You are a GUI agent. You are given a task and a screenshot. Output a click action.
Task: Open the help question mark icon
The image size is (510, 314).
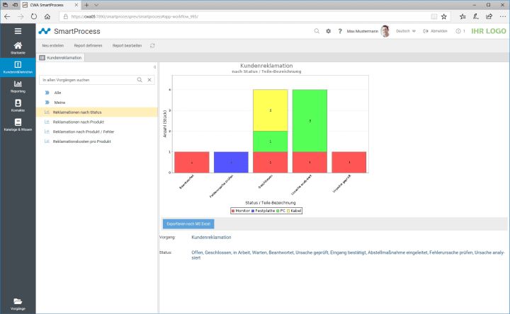point(340,31)
